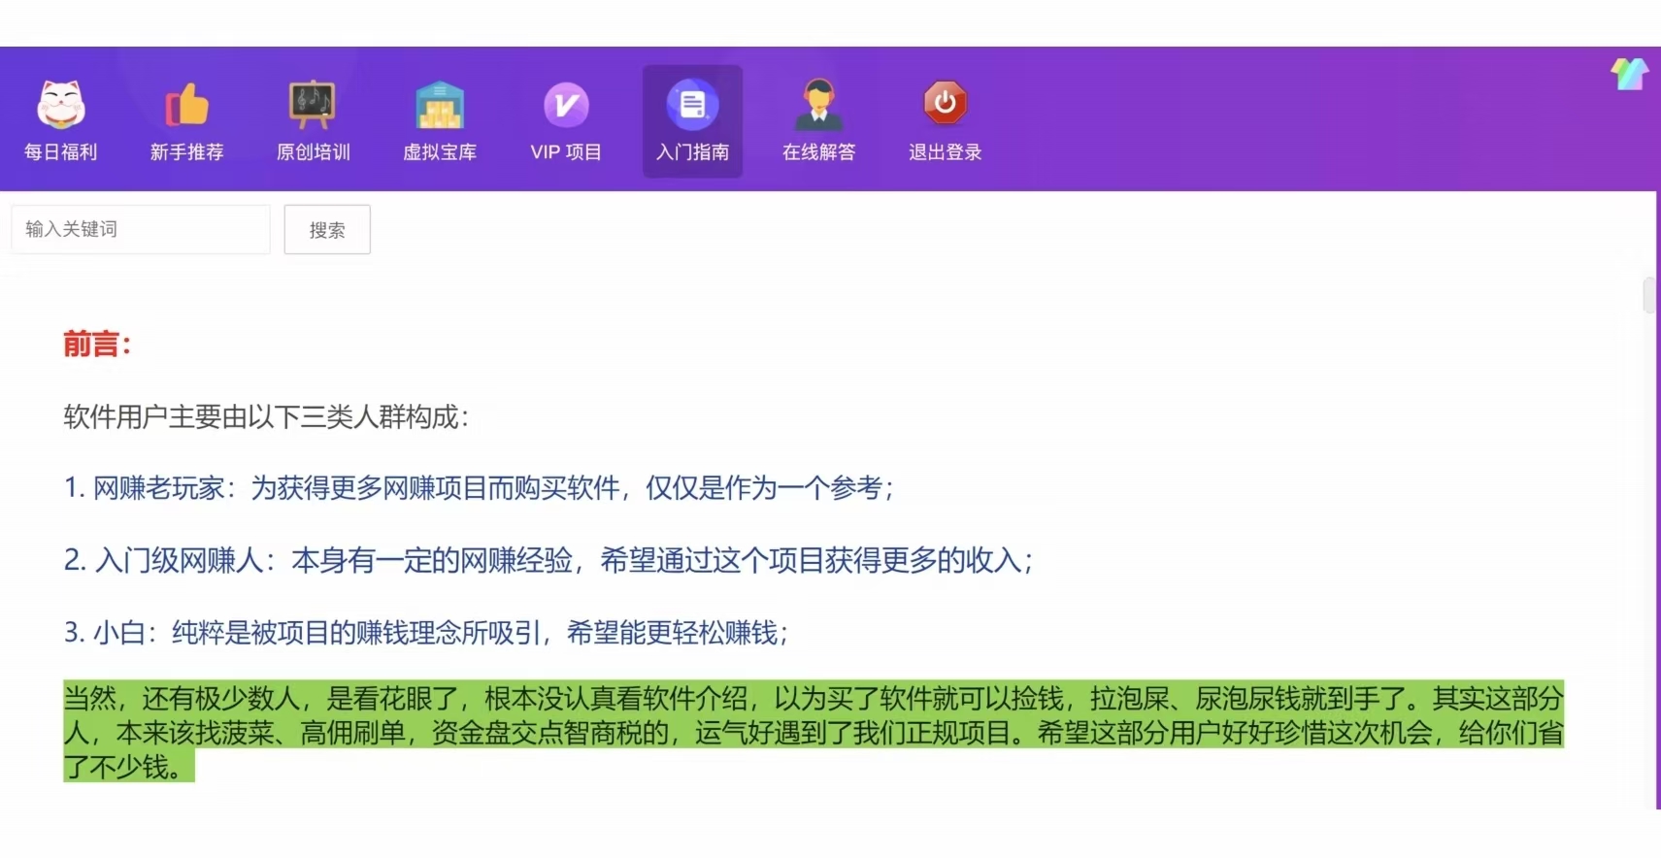Click the green highlighted paragraph starting 当然

pyautogui.click(x=814, y=732)
